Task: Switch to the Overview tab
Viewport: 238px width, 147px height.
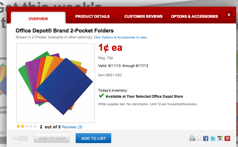Action: (38, 19)
